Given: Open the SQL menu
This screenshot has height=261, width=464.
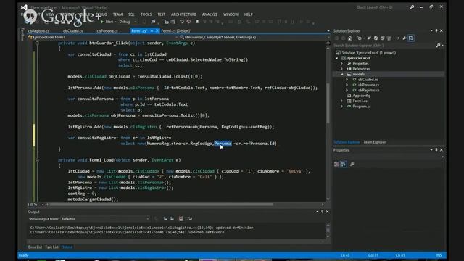Looking at the screenshot, I should tap(131, 14).
